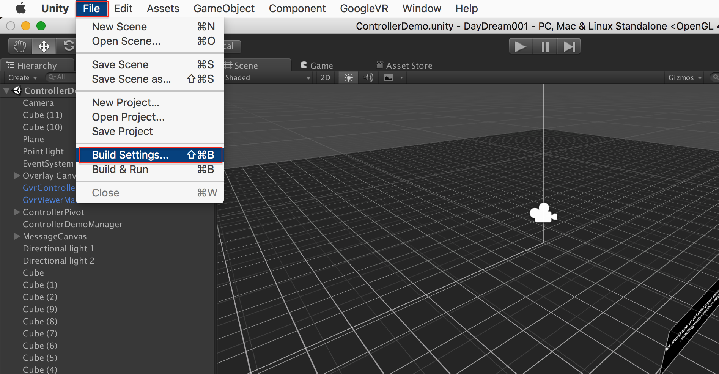
Task: Choose Open Scene... menu item
Action: [x=150, y=41]
